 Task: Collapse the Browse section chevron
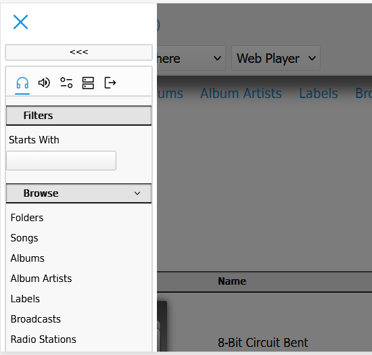[x=137, y=193]
